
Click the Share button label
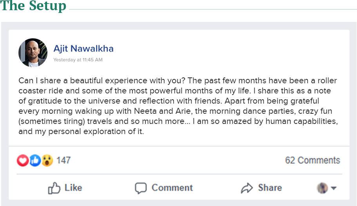click(x=270, y=188)
